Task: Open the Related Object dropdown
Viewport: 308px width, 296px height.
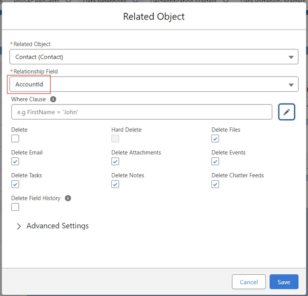Action: pyautogui.click(x=154, y=57)
